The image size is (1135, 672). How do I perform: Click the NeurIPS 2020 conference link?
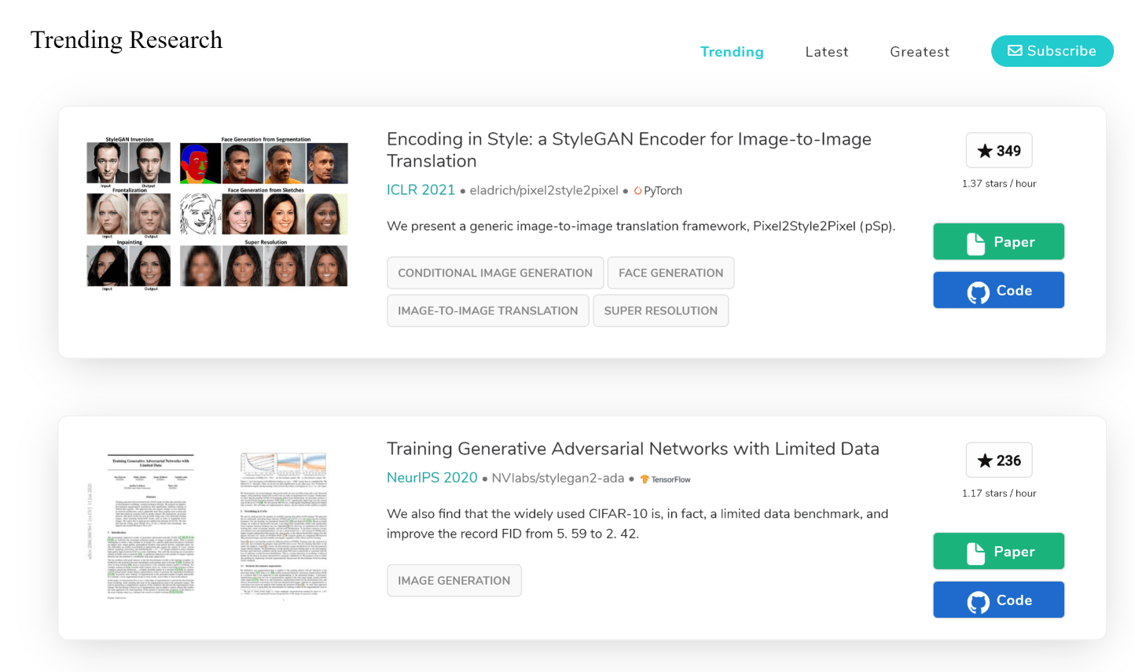click(432, 478)
